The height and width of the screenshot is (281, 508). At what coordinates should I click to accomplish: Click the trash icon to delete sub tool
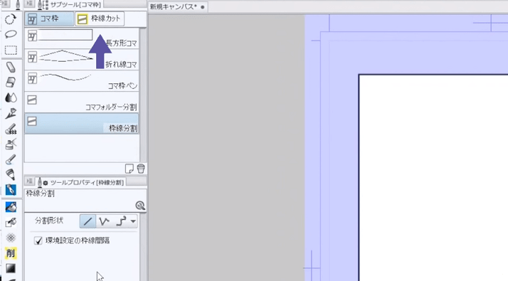[141, 169]
